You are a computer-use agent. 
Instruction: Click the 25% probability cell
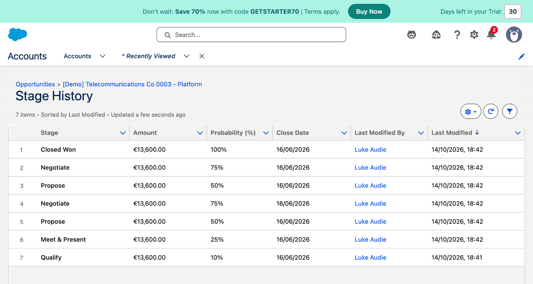(x=217, y=240)
